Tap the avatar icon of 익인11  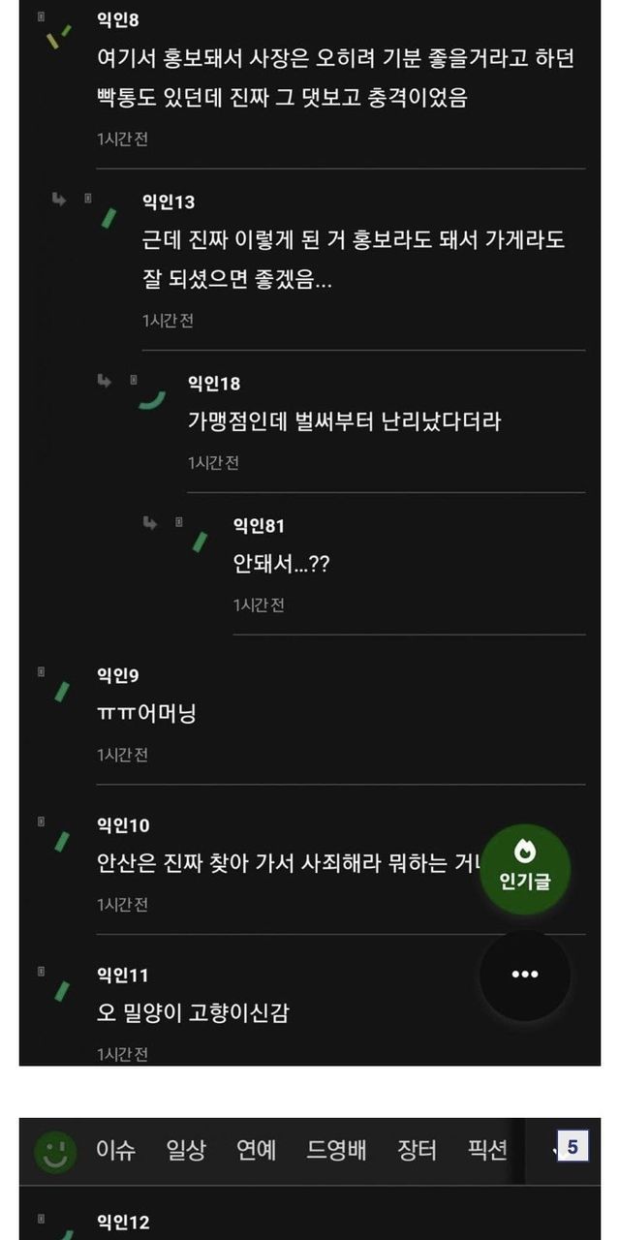click(x=63, y=989)
